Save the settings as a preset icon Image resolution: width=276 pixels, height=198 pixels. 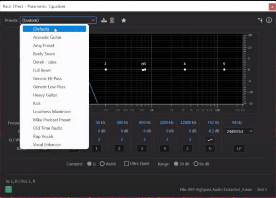coord(103,20)
